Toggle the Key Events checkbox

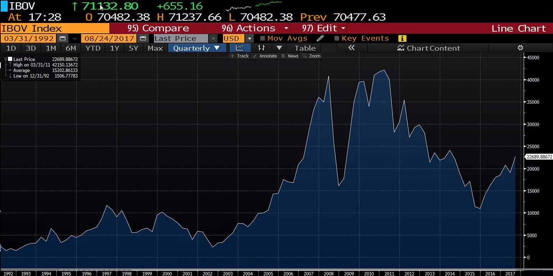pyautogui.click(x=336, y=38)
